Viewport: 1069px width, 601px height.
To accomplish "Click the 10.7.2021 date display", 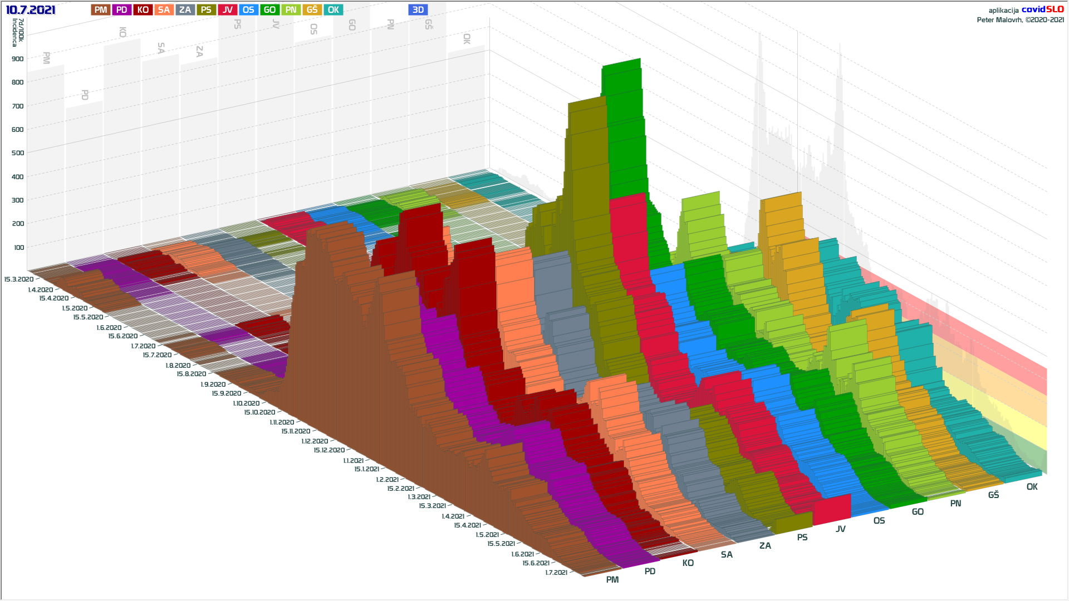I will point(31,9).
